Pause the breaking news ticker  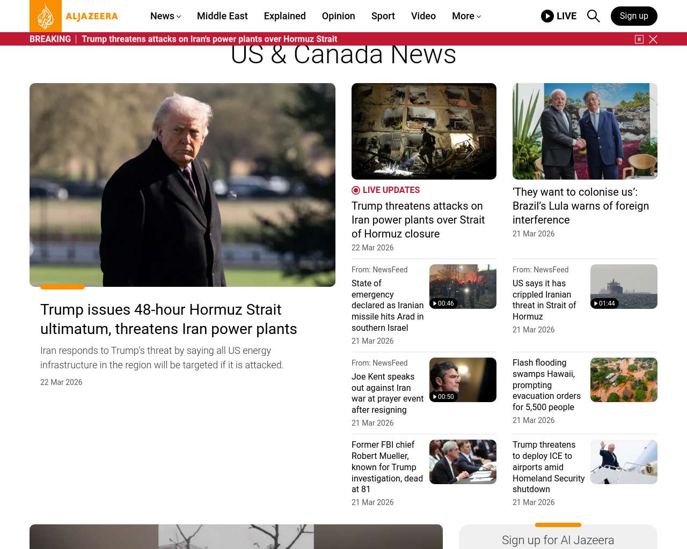tap(639, 39)
